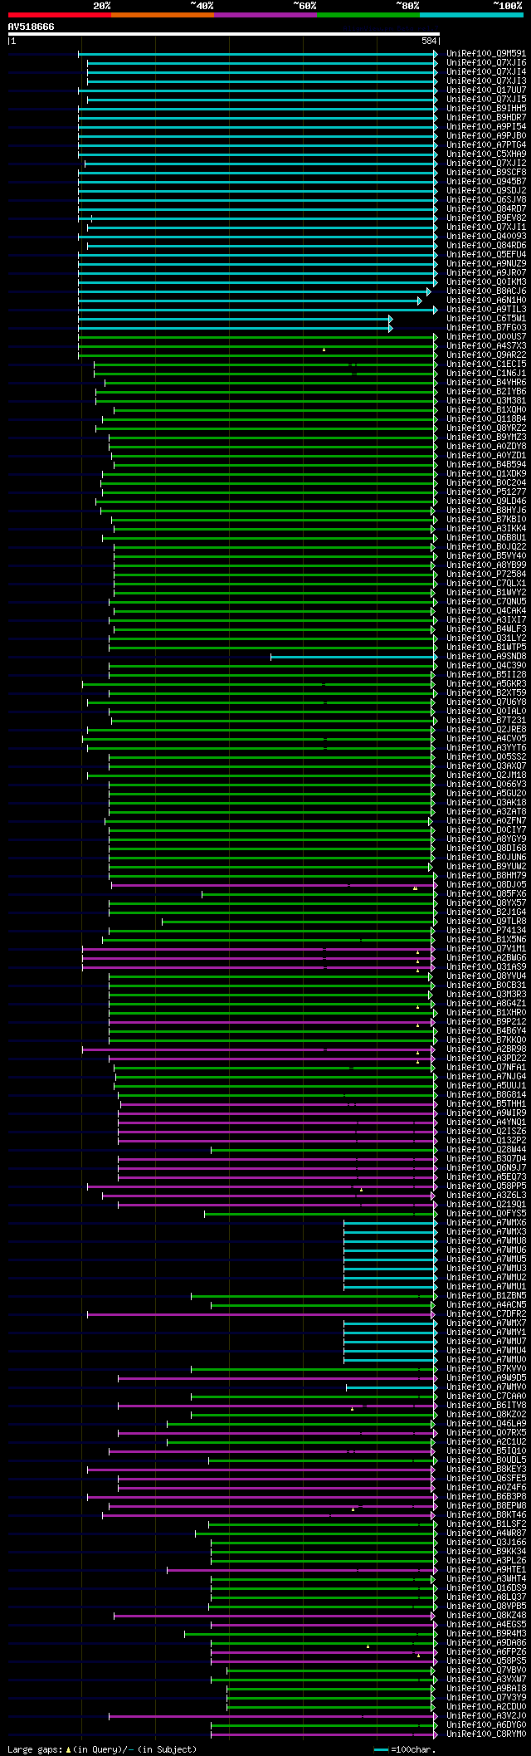
Task: Click purple alignment bar of UniRef100_B8KEY3
Action: click(260, 1470)
